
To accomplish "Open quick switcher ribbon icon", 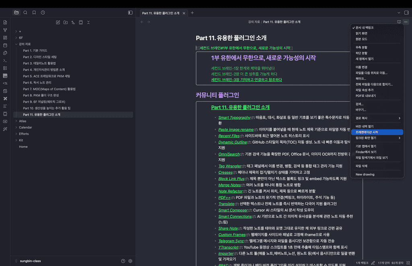I will (5, 23).
